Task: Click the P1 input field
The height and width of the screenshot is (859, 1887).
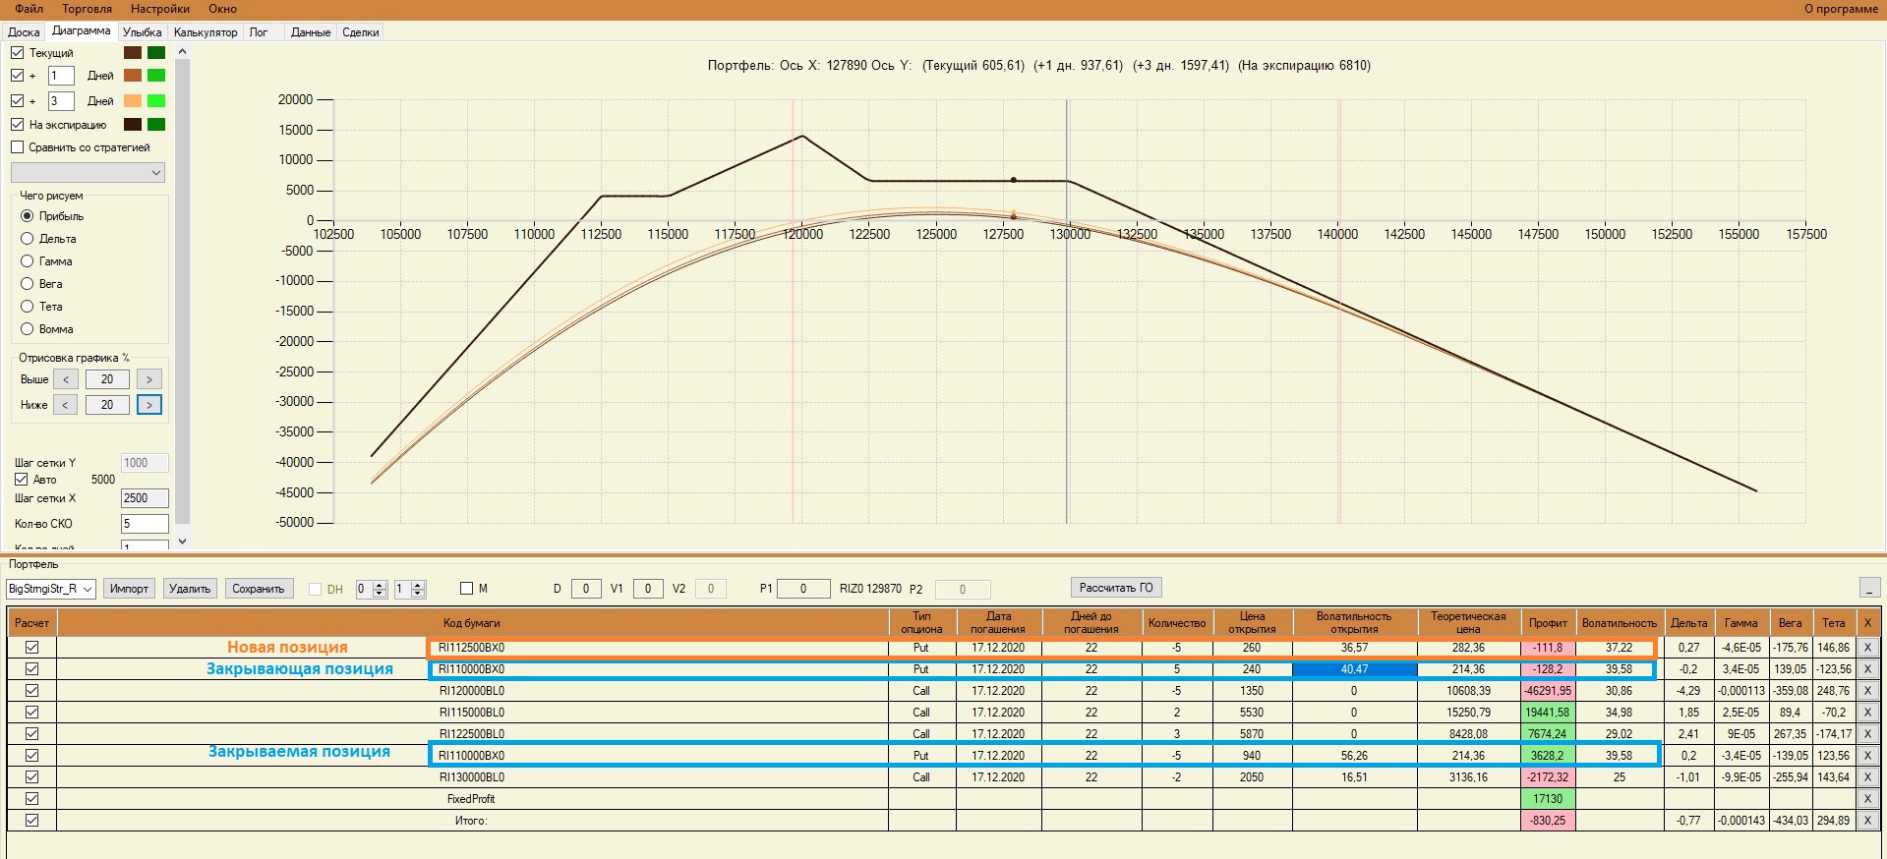Action: click(803, 589)
